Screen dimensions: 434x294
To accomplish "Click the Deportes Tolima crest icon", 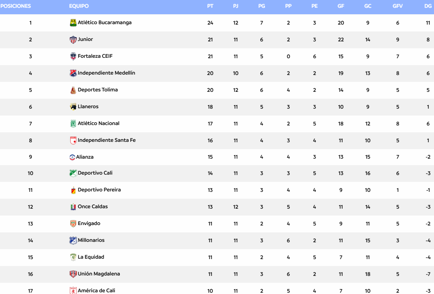I will [73, 90].
